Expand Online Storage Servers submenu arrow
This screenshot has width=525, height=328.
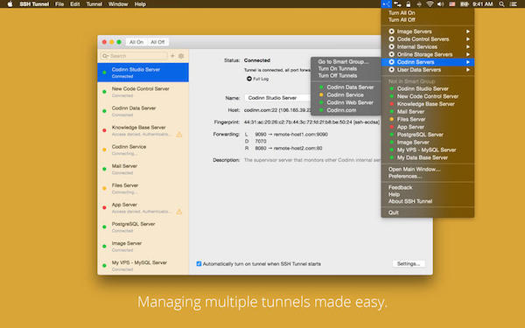468,54
